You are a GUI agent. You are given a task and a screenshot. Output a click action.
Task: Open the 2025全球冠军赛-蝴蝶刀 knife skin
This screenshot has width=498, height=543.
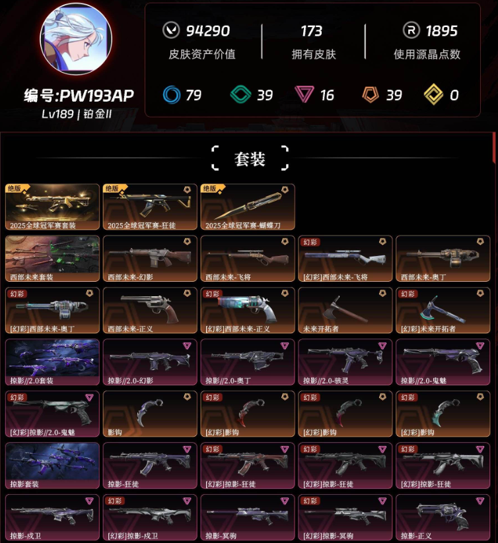coord(248,207)
